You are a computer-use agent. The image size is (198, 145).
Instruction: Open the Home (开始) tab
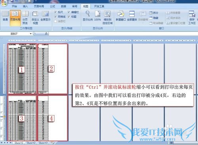(14, 6)
